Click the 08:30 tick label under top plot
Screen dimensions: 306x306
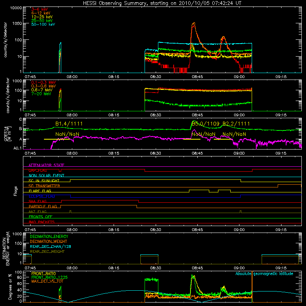pyautogui.click(x=156, y=77)
